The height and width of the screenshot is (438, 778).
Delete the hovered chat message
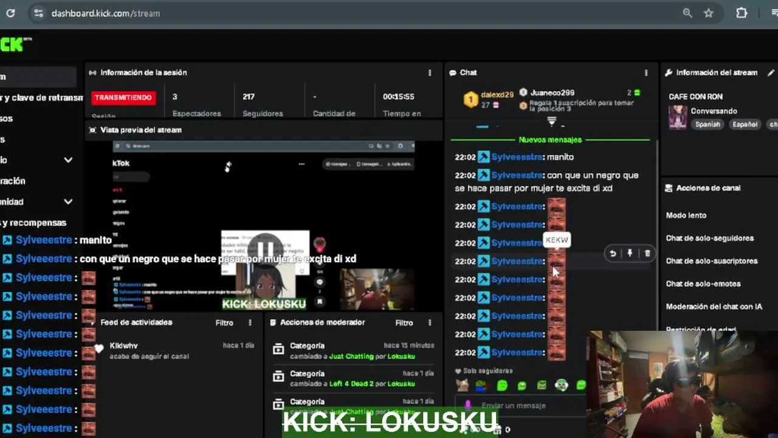point(647,254)
